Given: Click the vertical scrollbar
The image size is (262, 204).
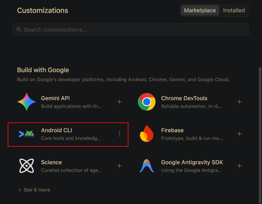Looking at the screenshot, I should (260, 135).
